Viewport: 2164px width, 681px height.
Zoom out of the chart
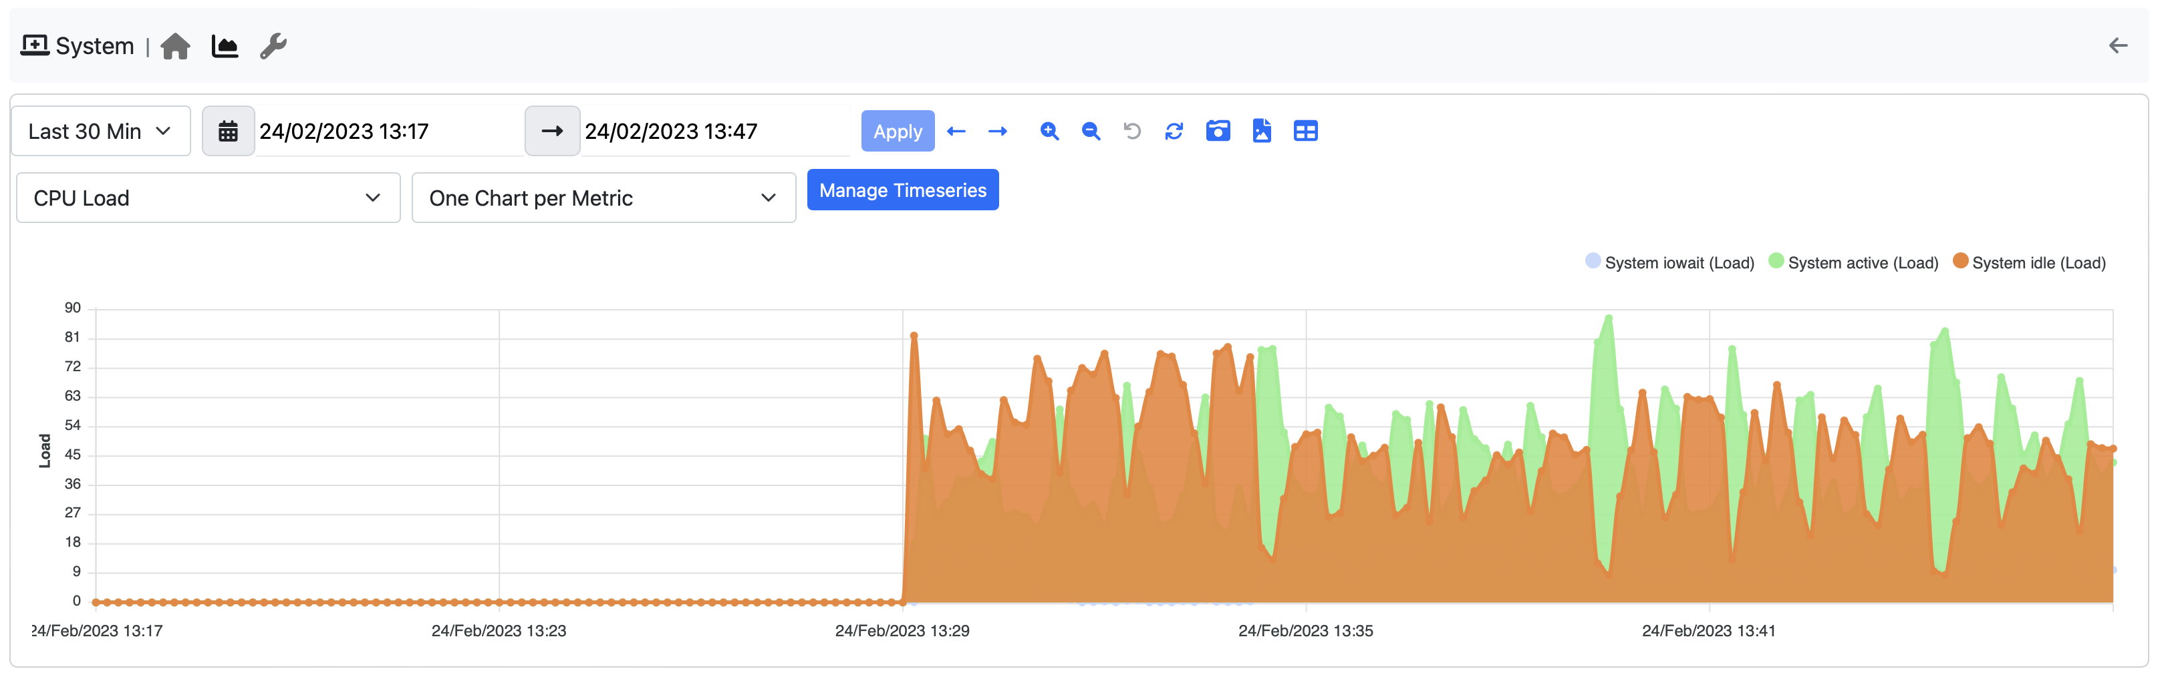click(1091, 131)
